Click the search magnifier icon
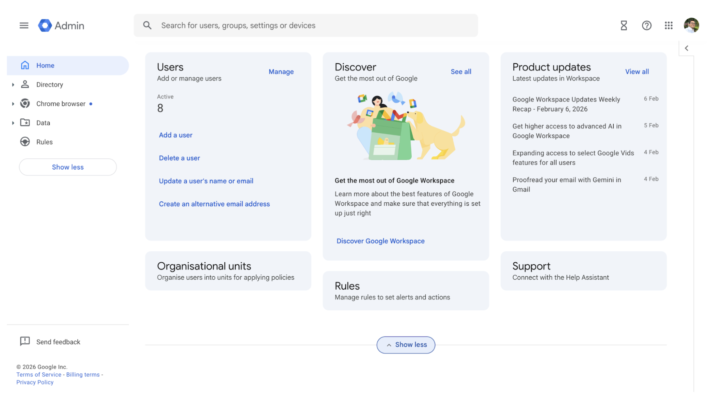 pos(147,26)
